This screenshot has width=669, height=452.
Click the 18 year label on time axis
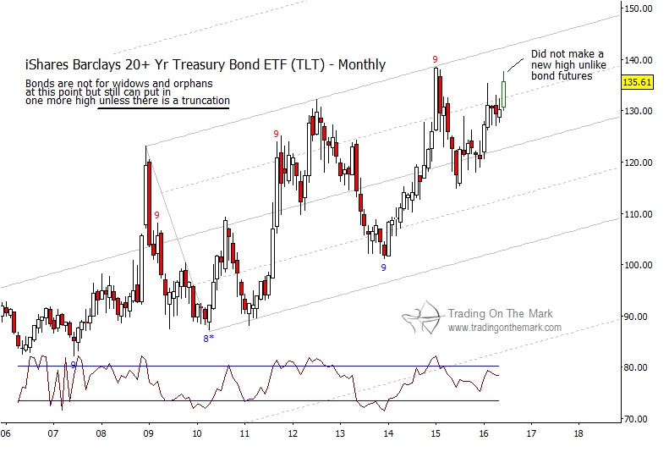[x=579, y=433]
